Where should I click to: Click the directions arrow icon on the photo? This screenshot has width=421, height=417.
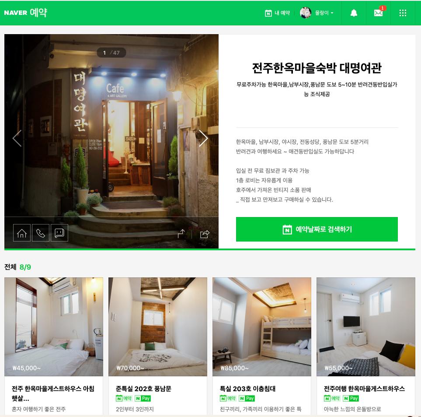click(x=181, y=234)
